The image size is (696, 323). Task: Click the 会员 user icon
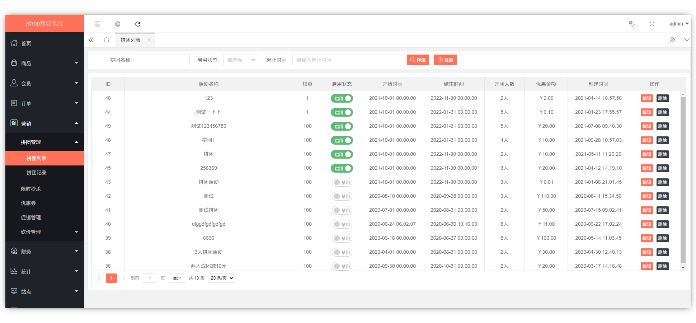14,83
